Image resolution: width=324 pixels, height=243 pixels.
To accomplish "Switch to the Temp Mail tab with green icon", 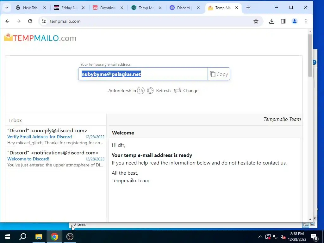I will pos(146,8).
